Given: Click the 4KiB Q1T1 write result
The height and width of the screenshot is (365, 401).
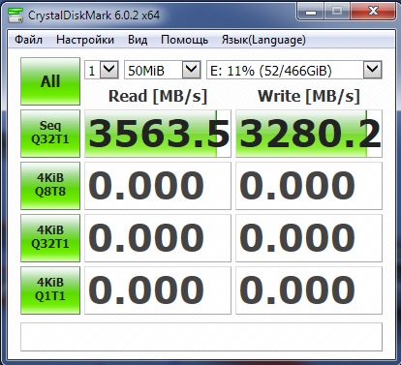Looking at the screenshot, I should tap(309, 290).
